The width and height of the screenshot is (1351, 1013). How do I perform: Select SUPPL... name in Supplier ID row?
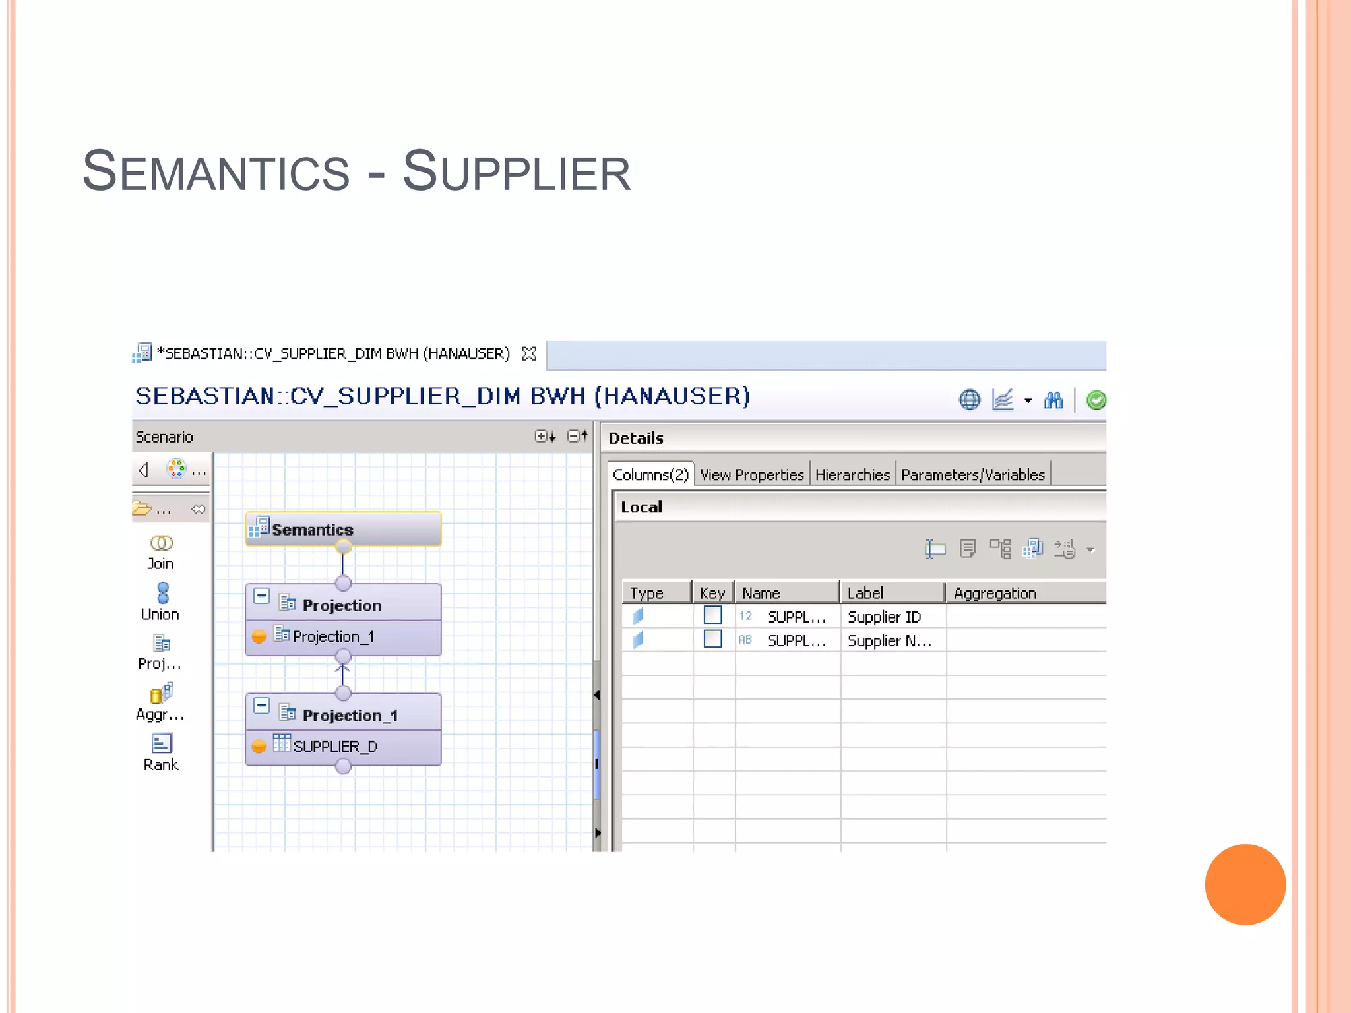tap(796, 617)
